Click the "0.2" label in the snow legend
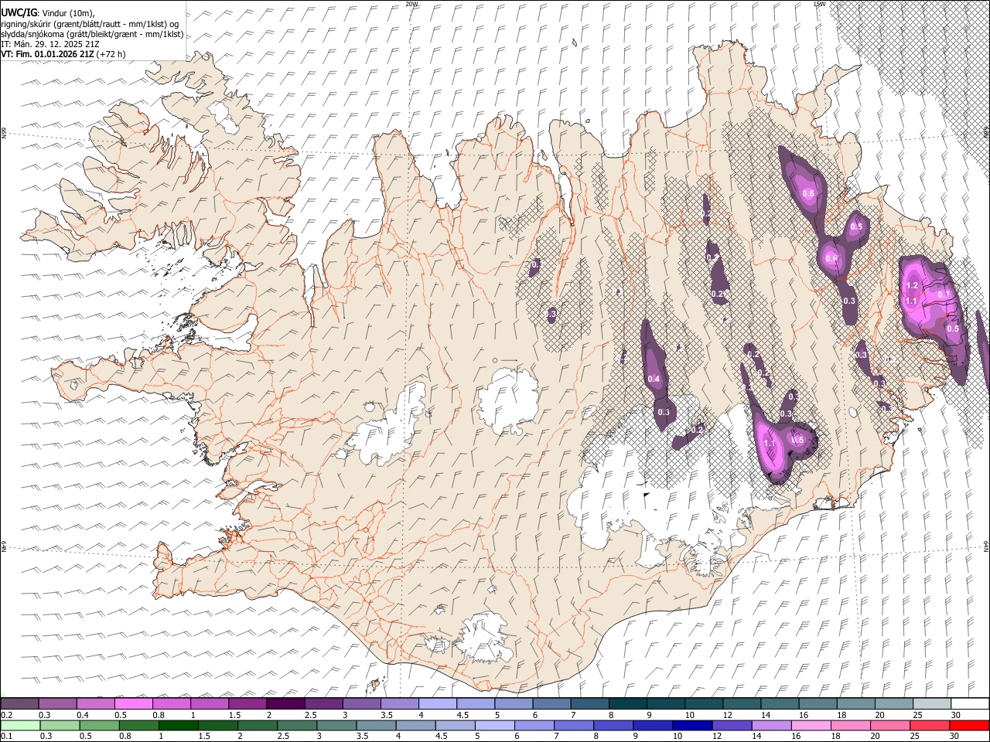 click(x=5, y=715)
